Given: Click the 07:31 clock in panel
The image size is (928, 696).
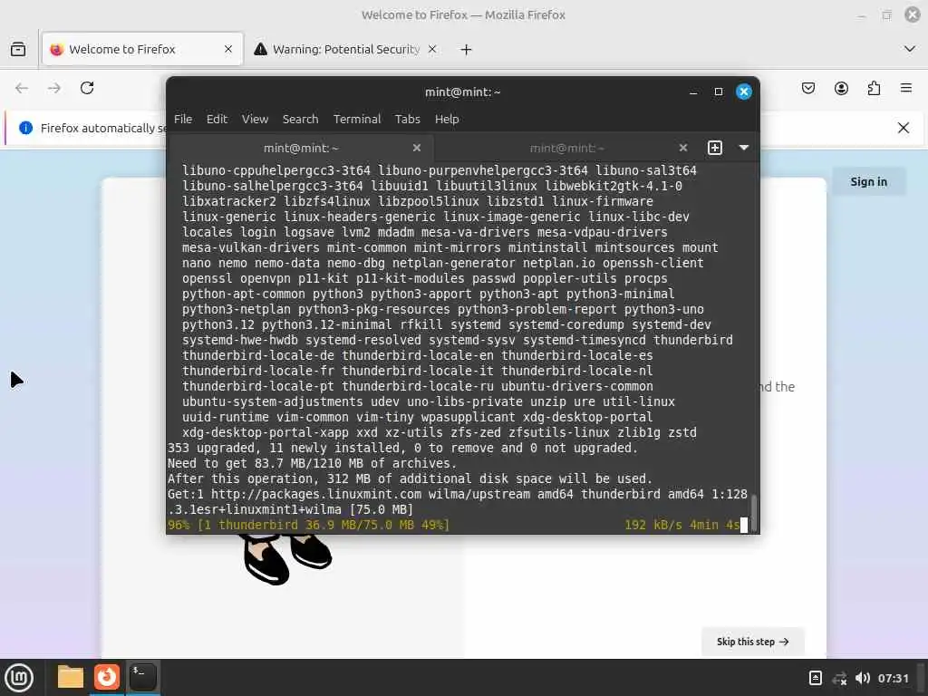Looking at the screenshot, I should (x=893, y=678).
